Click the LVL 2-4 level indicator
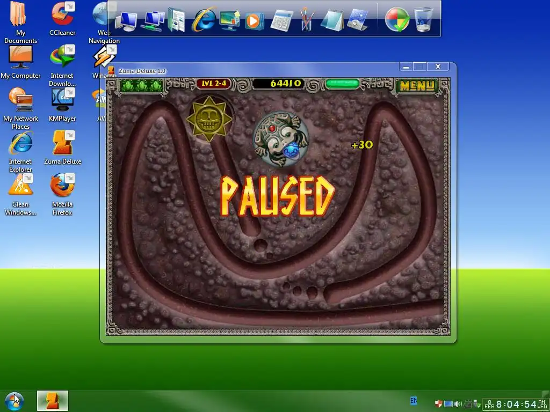 coord(214,83)
